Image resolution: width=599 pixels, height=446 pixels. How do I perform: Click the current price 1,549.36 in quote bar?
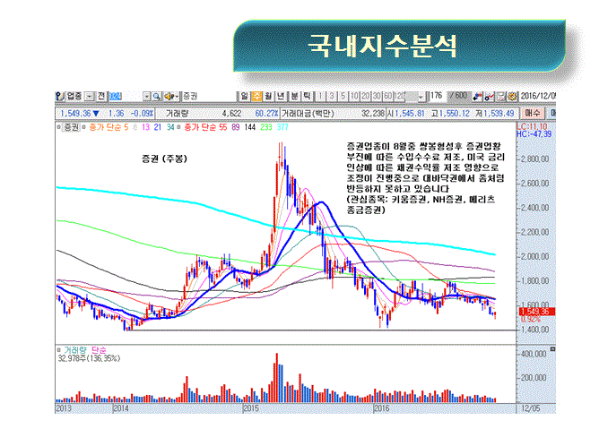[75, 114]
